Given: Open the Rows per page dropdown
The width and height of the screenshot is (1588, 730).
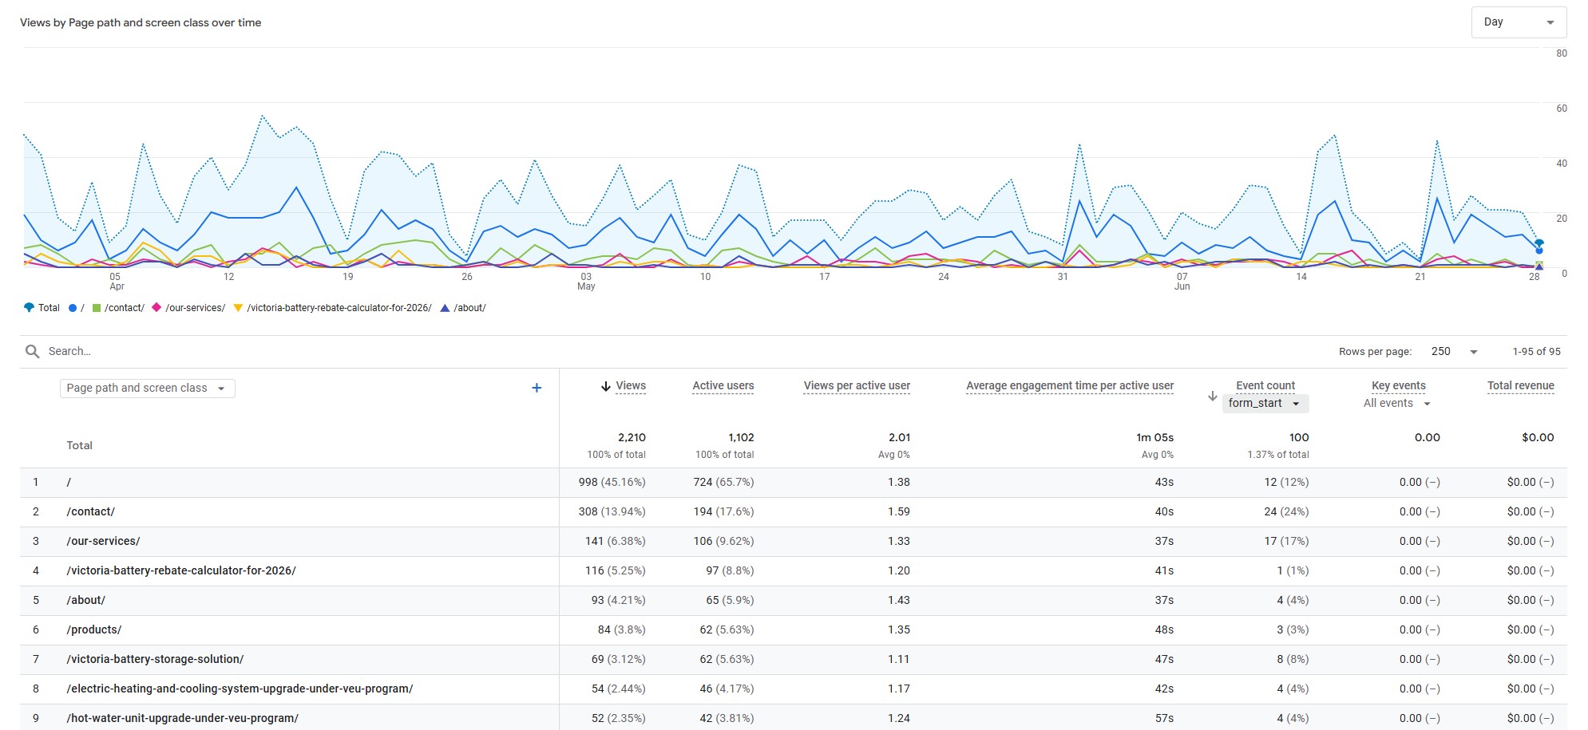Looking at the screenshot, I should pos(1455,351).
